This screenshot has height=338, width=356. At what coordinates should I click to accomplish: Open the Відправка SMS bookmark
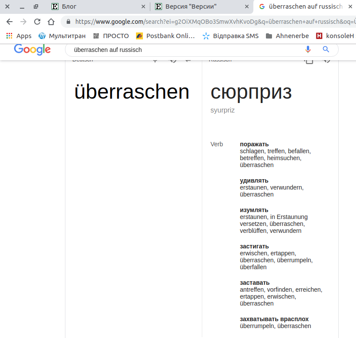(x=230, y=36)
